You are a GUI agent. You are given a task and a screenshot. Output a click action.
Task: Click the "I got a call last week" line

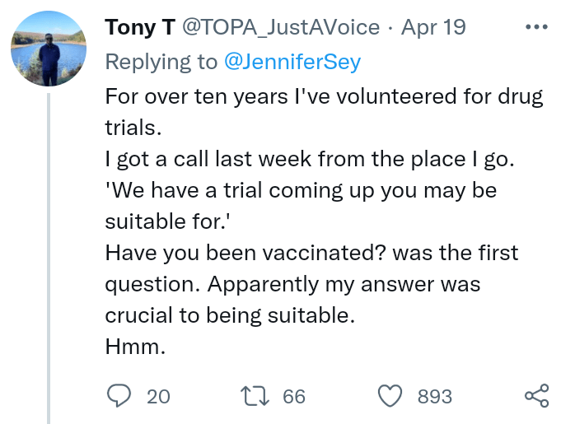310,159
